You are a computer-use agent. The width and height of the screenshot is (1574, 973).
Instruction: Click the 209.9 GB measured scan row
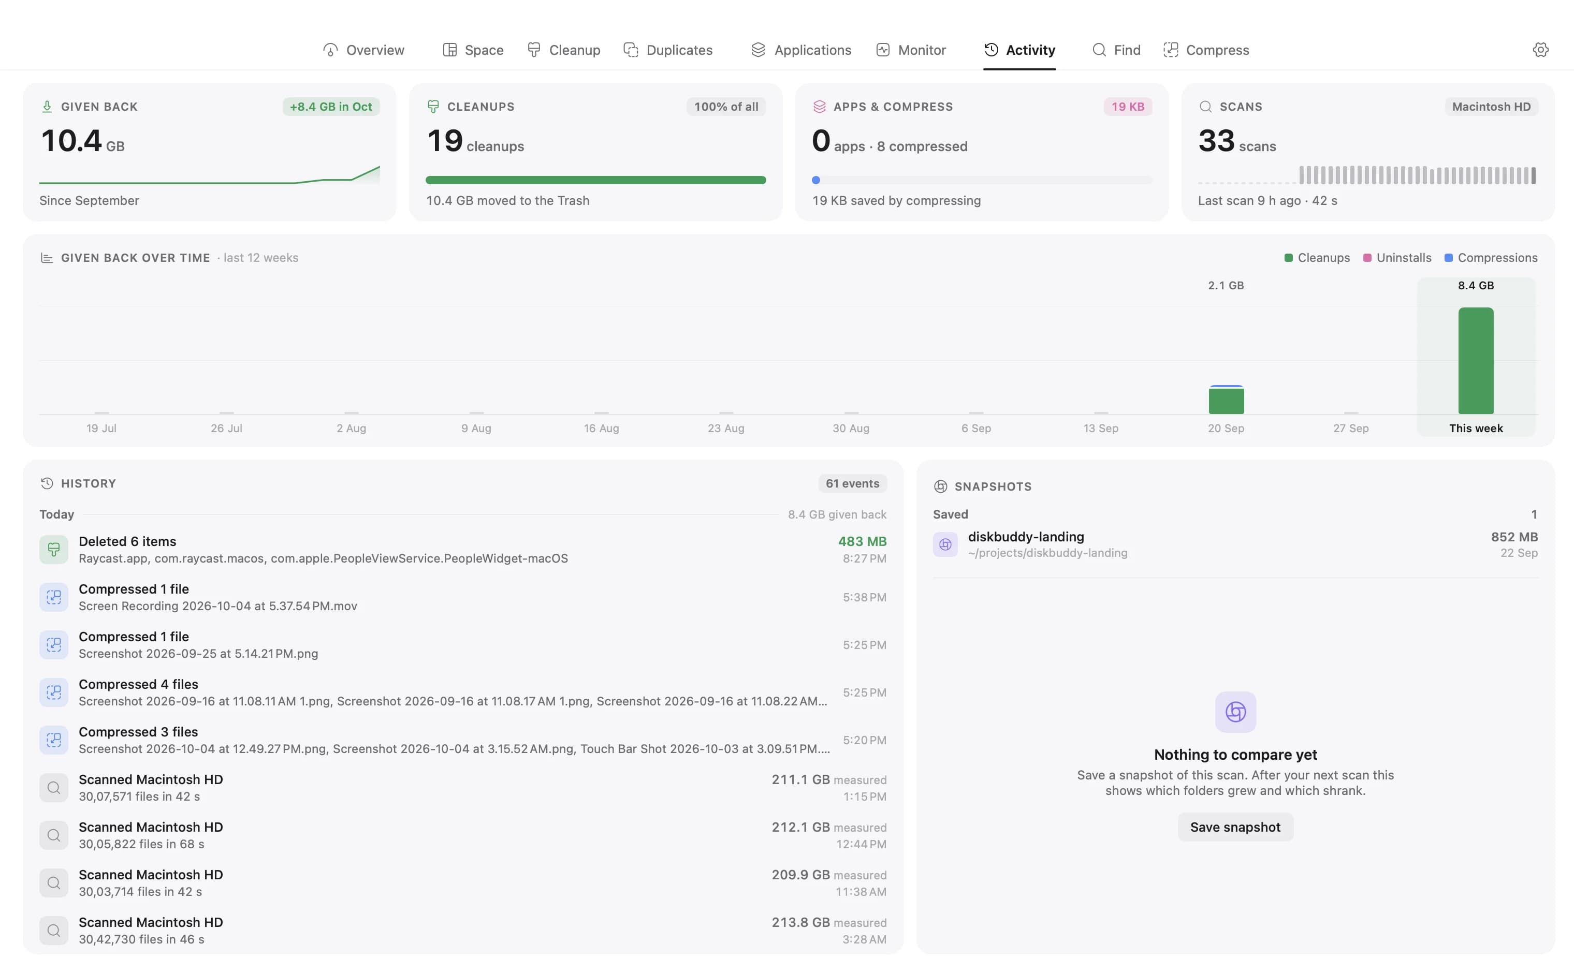pos(463,883)
